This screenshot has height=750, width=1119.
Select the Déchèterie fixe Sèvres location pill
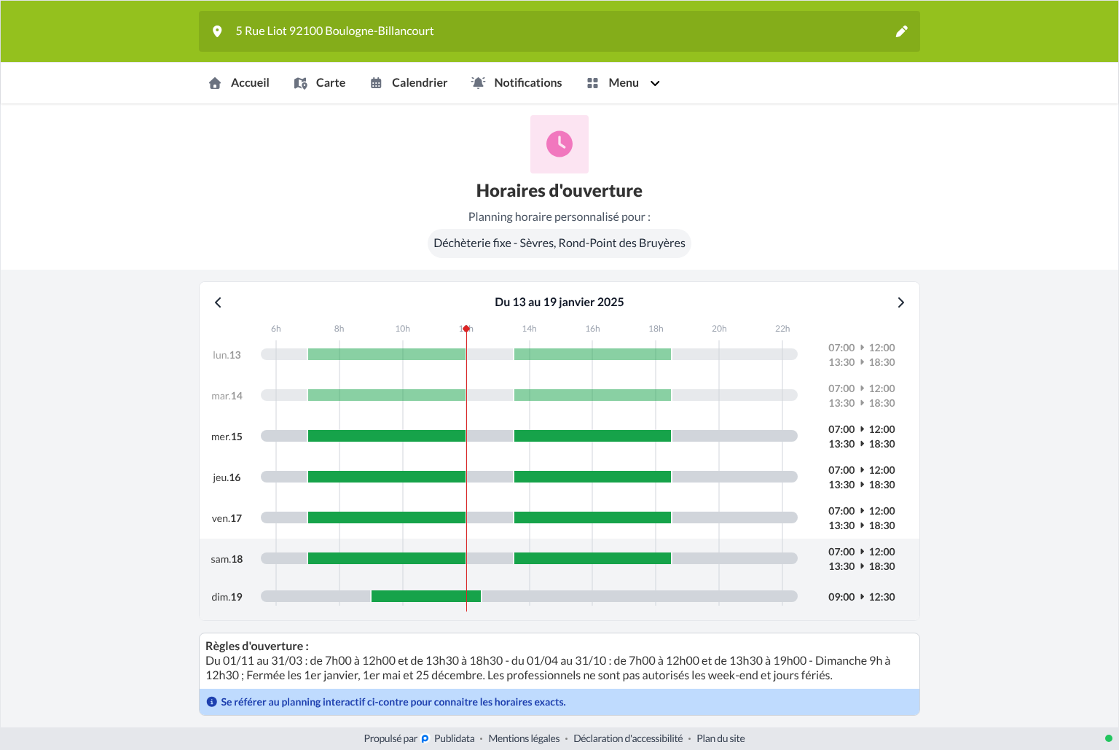tap(559, 243)
